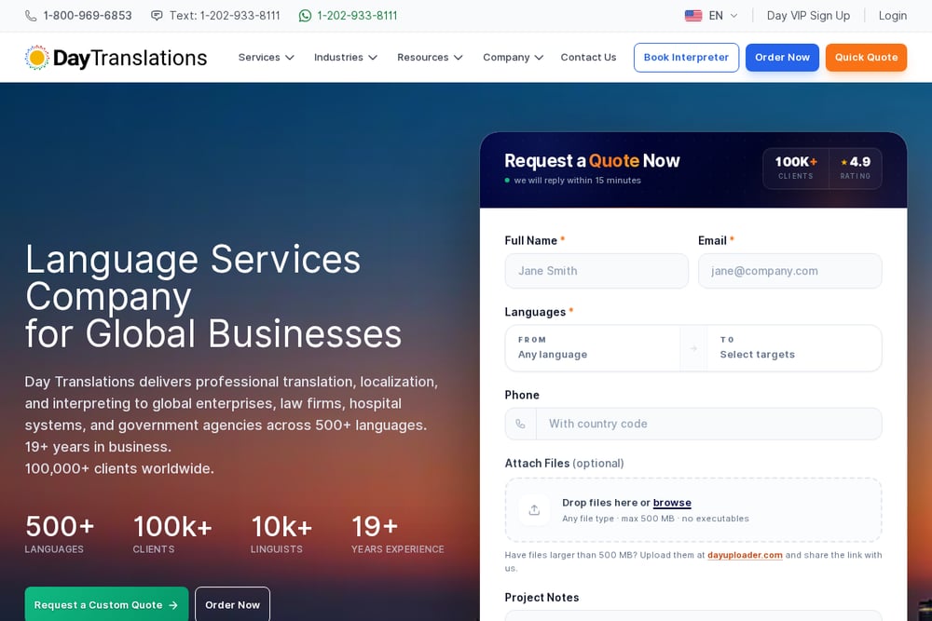
Task: Click the 19+ Years Experience statistic
Action: pyautogui.click(x=398, y=533)
